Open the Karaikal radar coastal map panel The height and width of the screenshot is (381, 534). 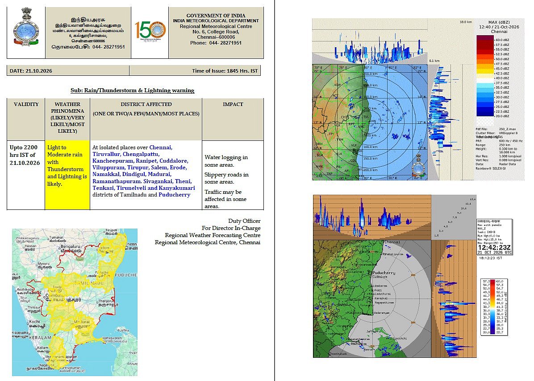pyautogui.click(x=372, y=299)
